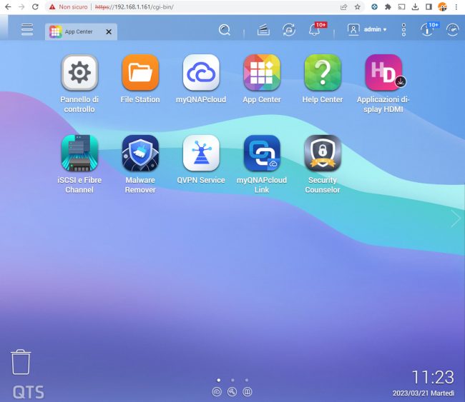Click the QTS search magnifier icon
Image resolution: width=465 pixels, height=402 pixels.
(225, 30)
